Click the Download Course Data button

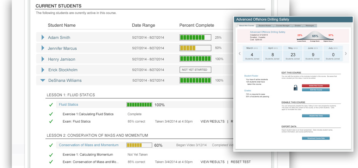(316, 138)
